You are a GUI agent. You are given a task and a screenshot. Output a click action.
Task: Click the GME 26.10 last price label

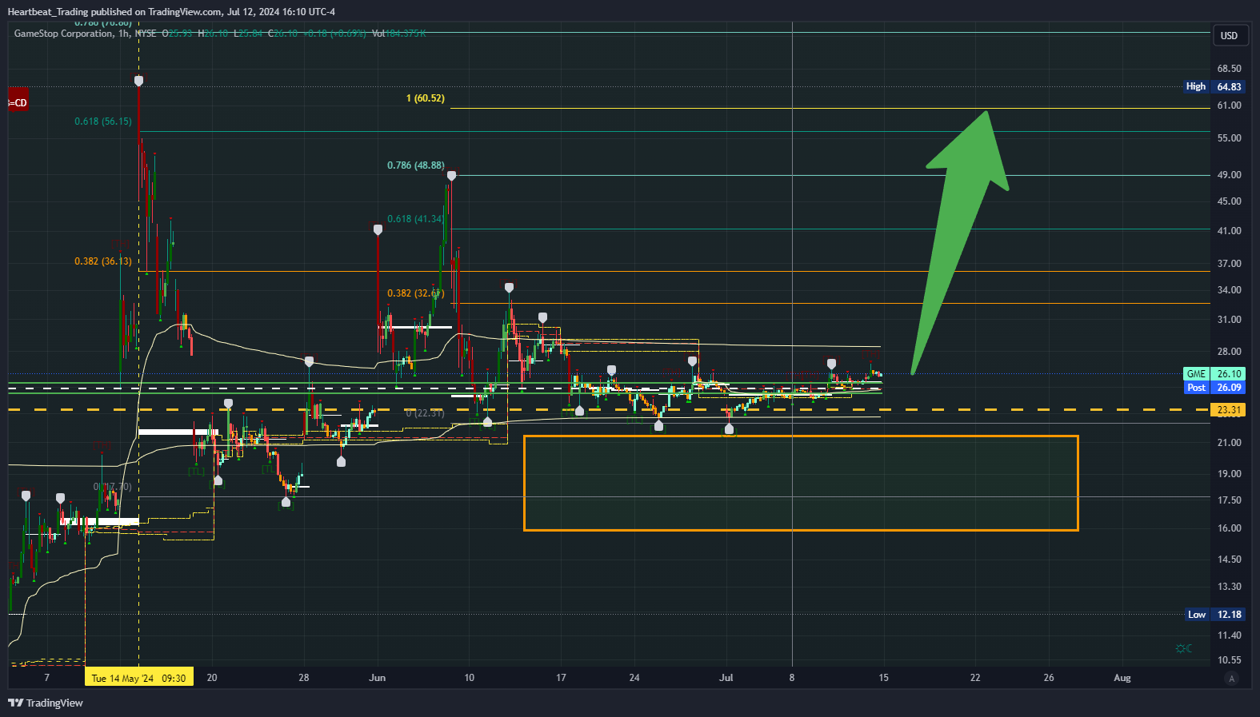pyautogui.click(x=1214, y=374)
